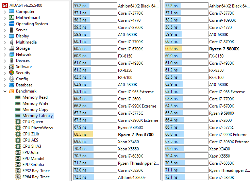The width and height of the screenshot is (251, 181).
Task: Collapse the Benchmark tree node
Action: pyautogui.click(x=5, y=92)
